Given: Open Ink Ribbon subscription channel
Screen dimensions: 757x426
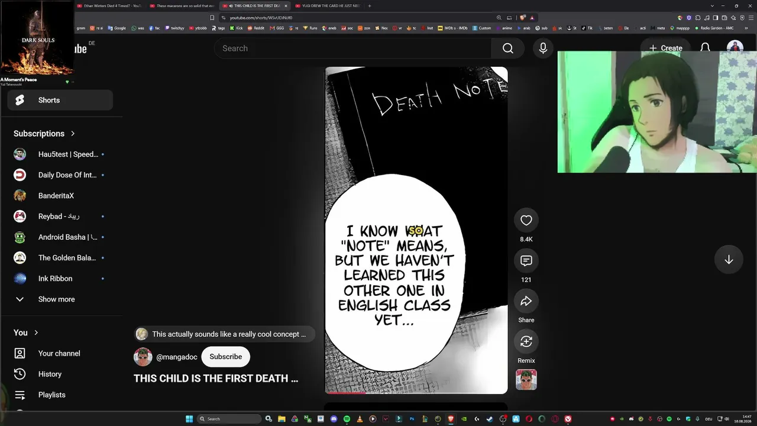Looking at the screenshot, I should tap(60, 279).
